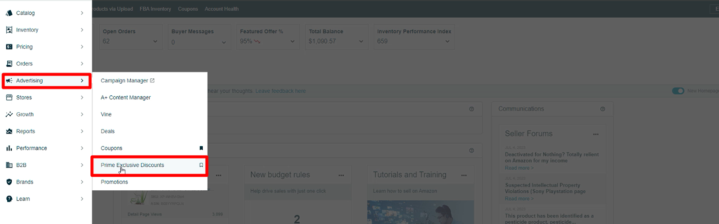Click the Growth chart icon
The width and height of the screenshot is (719, 224).
point(9,114)
